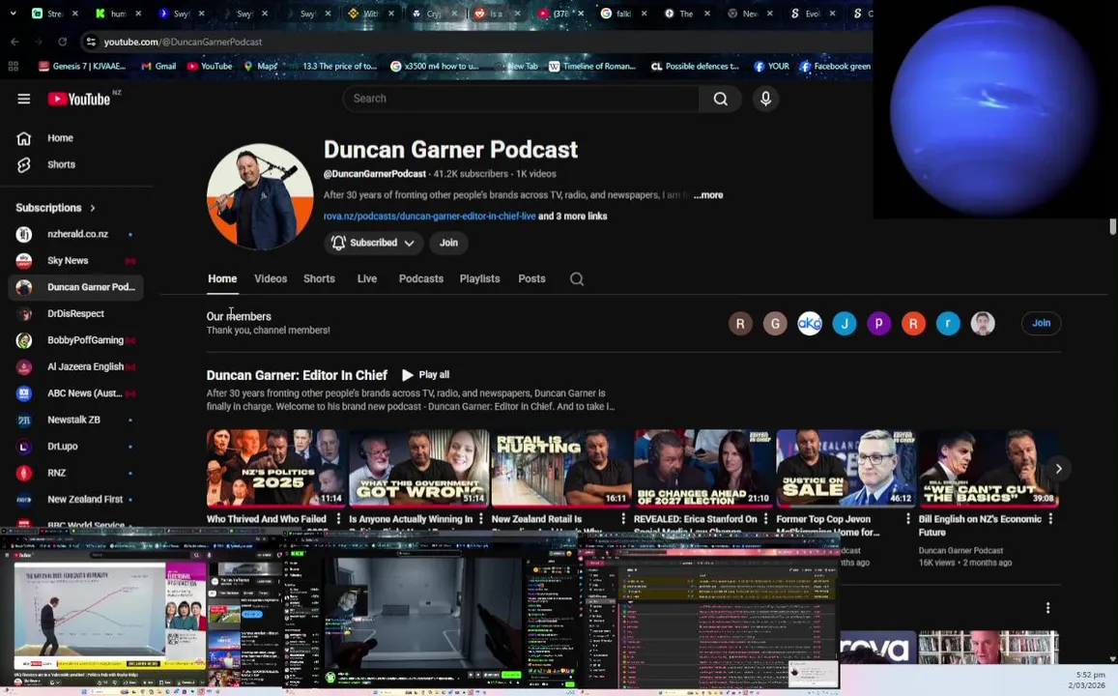1118x696 pixels.
Task: Open options menu for the lower shelf
Action: click(x=1047, y=608)
